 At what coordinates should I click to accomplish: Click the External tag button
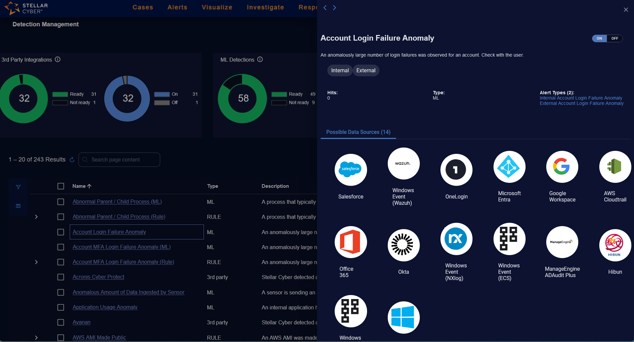pos(366,71)
